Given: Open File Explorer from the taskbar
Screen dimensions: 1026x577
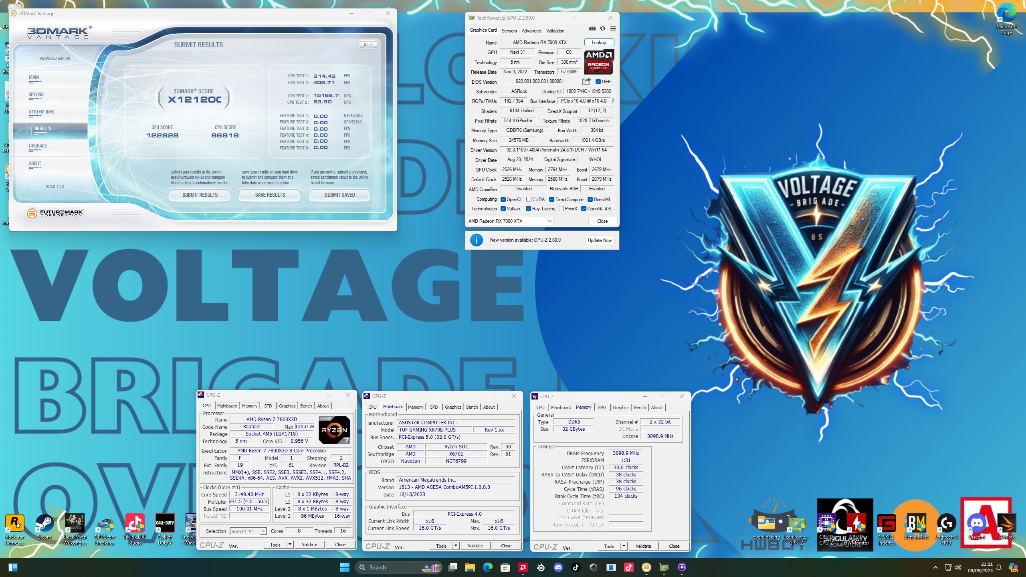Looking at the screenshot, I should (470, 567).
